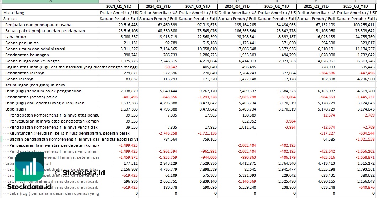Select the 2025_Q2_YTD column header cell
Viewport: 377px width, 198px height.
[x=316, y=6]
